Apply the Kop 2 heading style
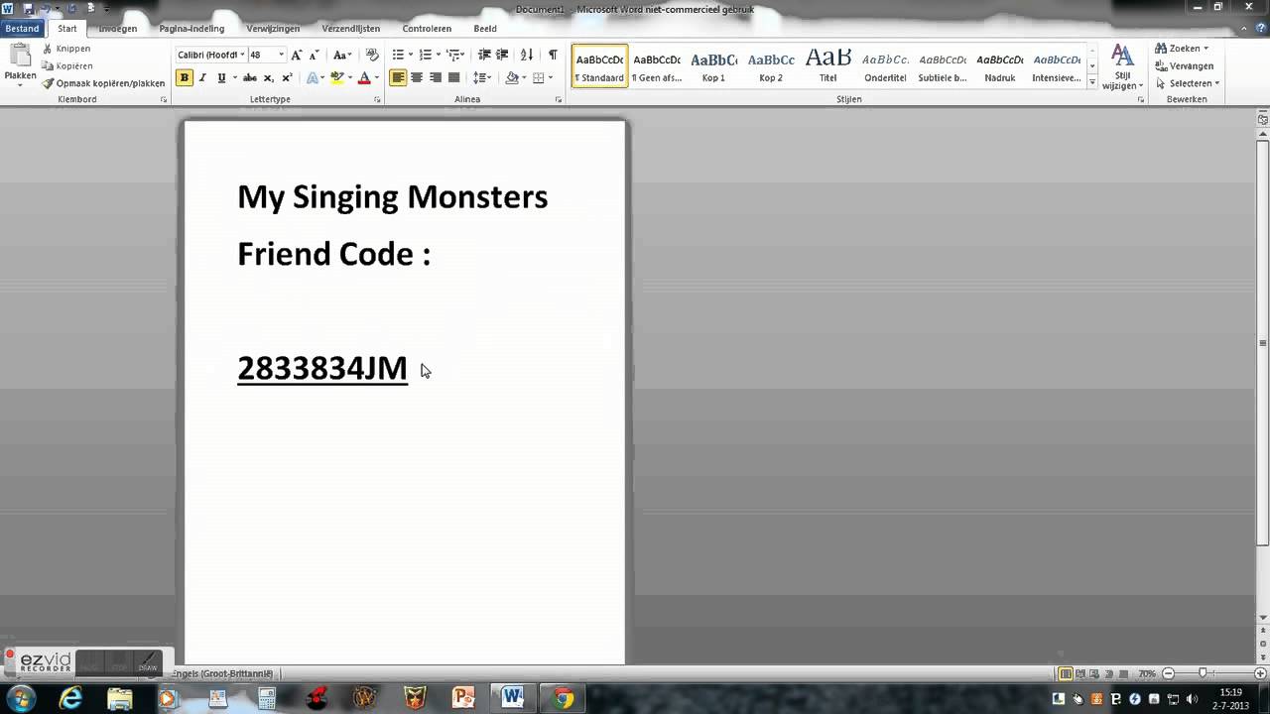1270x714 pixels. tap(771, 65)
